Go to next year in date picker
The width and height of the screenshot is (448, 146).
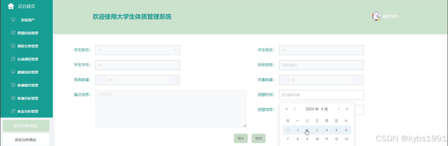[x=347, y=109]
